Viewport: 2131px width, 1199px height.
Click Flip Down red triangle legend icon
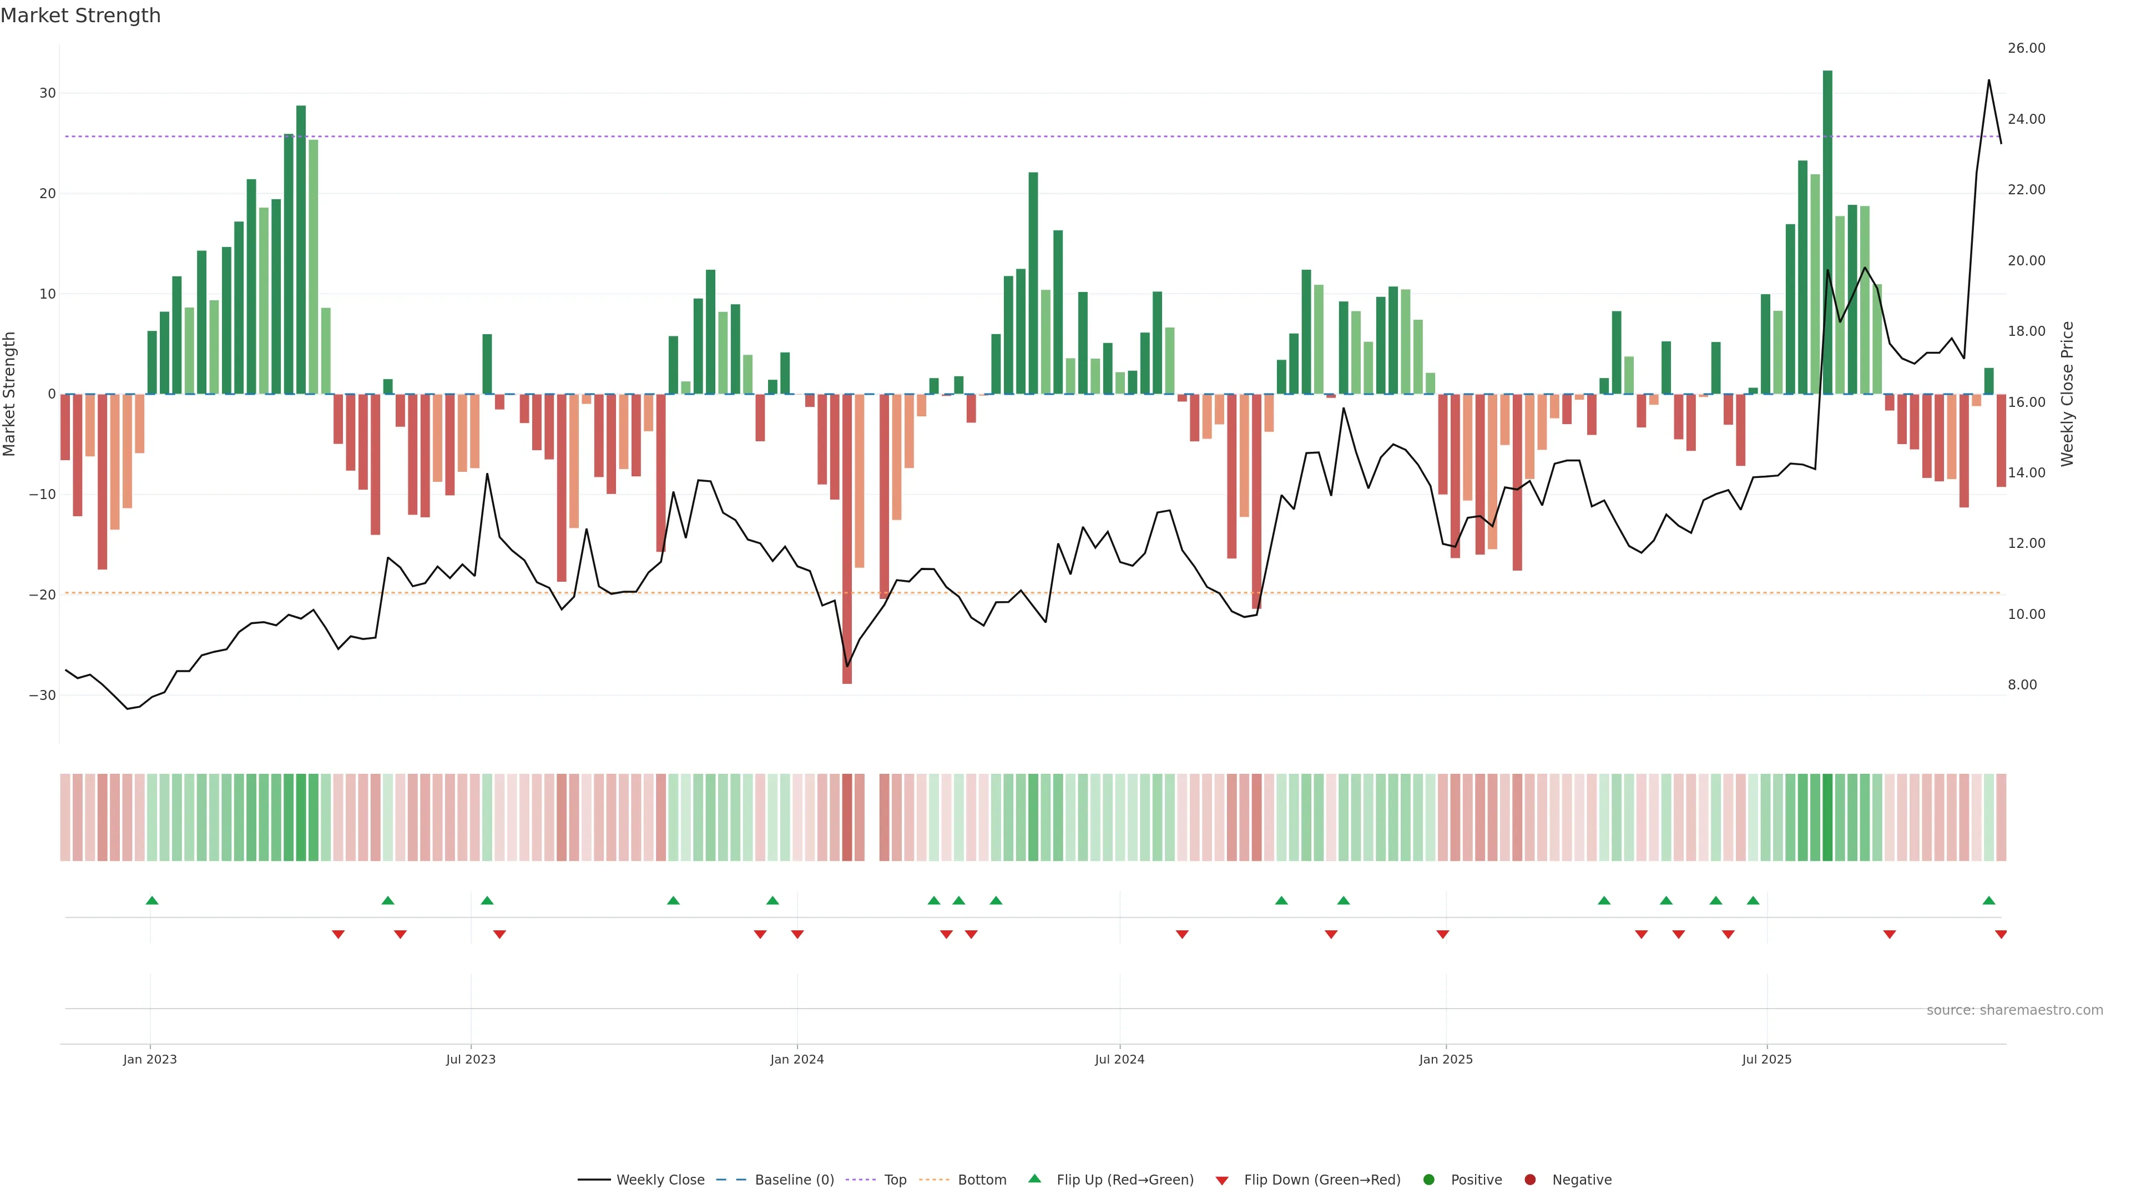1222,1181
